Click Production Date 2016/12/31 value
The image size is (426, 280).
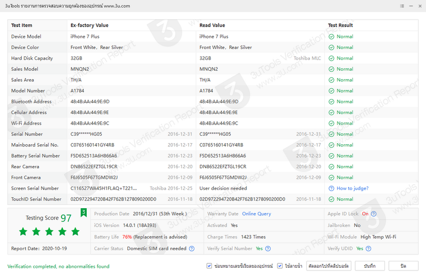[160, 214]
